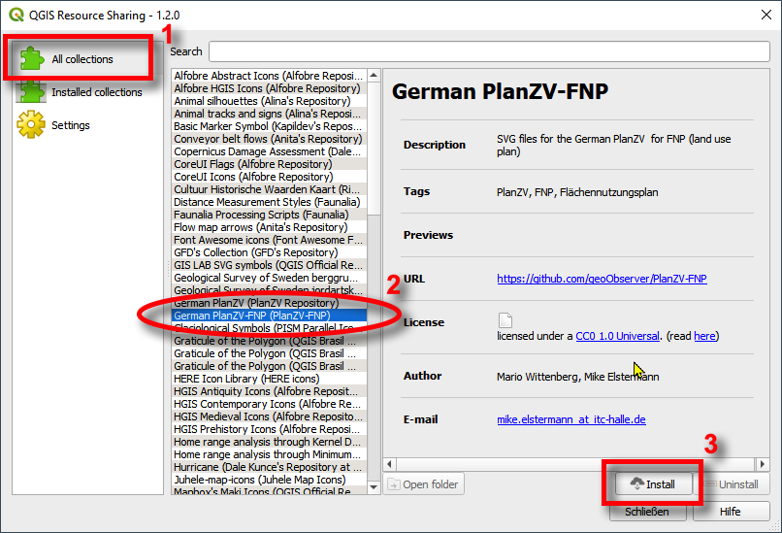The width and height of the screenshot is (782, 533).
Task: Select HERE Icon Library (HERE icons)
Action: point(270,379)
